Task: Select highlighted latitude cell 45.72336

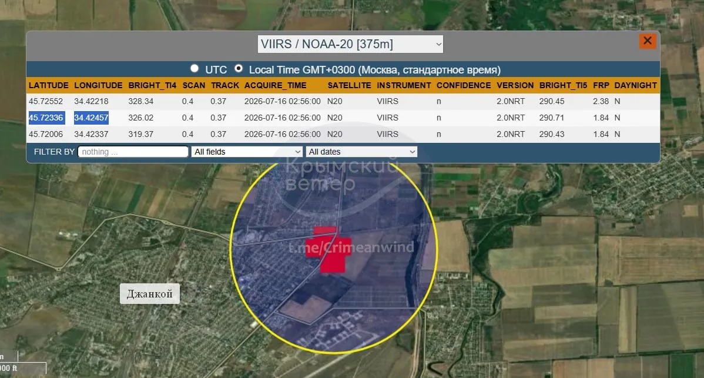Action: tap(46, 118)
